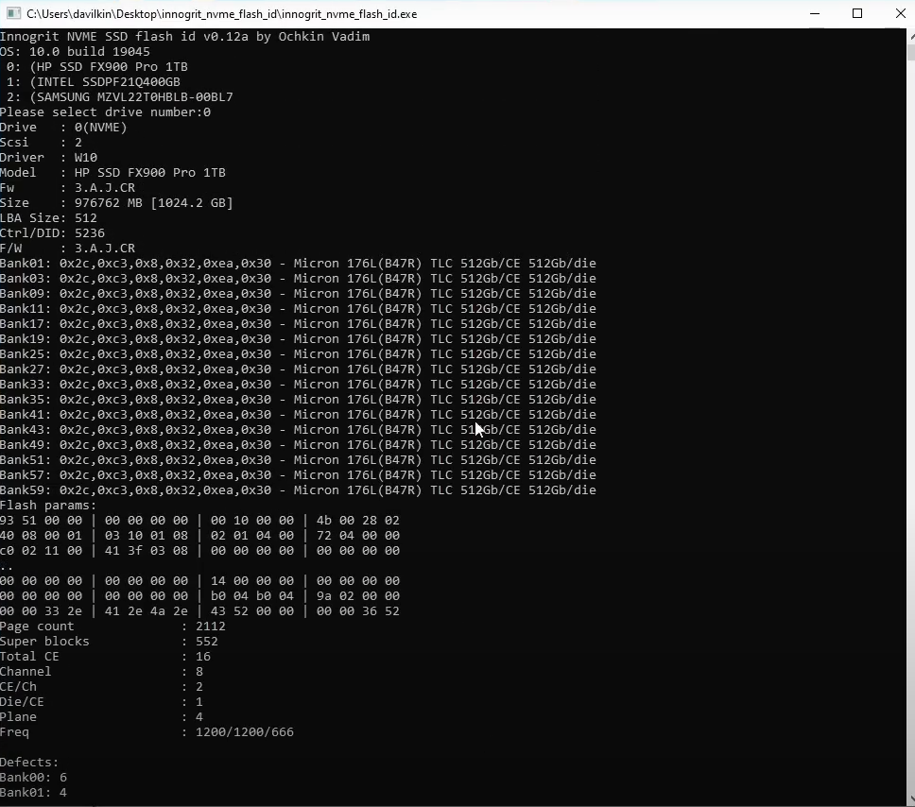915x807 pixels.
Task: Click the 'Defects:' heading
Action: pos(29,764)
